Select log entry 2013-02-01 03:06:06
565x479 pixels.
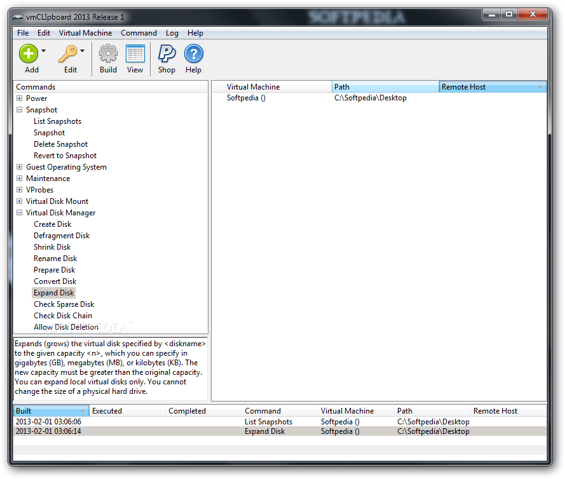coord(280,422)
